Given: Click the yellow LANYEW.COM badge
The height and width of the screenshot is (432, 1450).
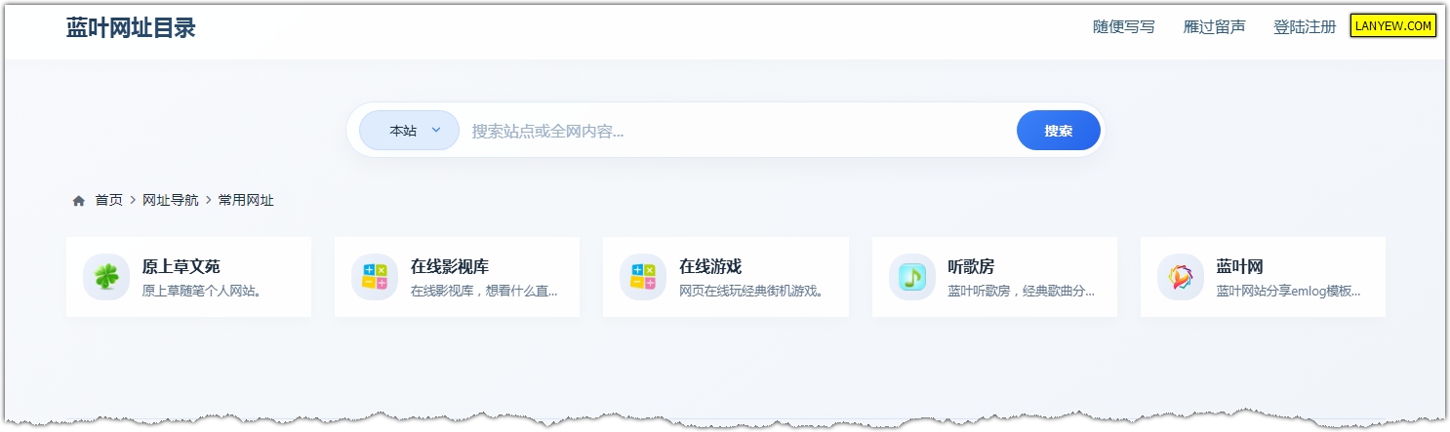Looking at the screenshot, I should coord(1392,26).
